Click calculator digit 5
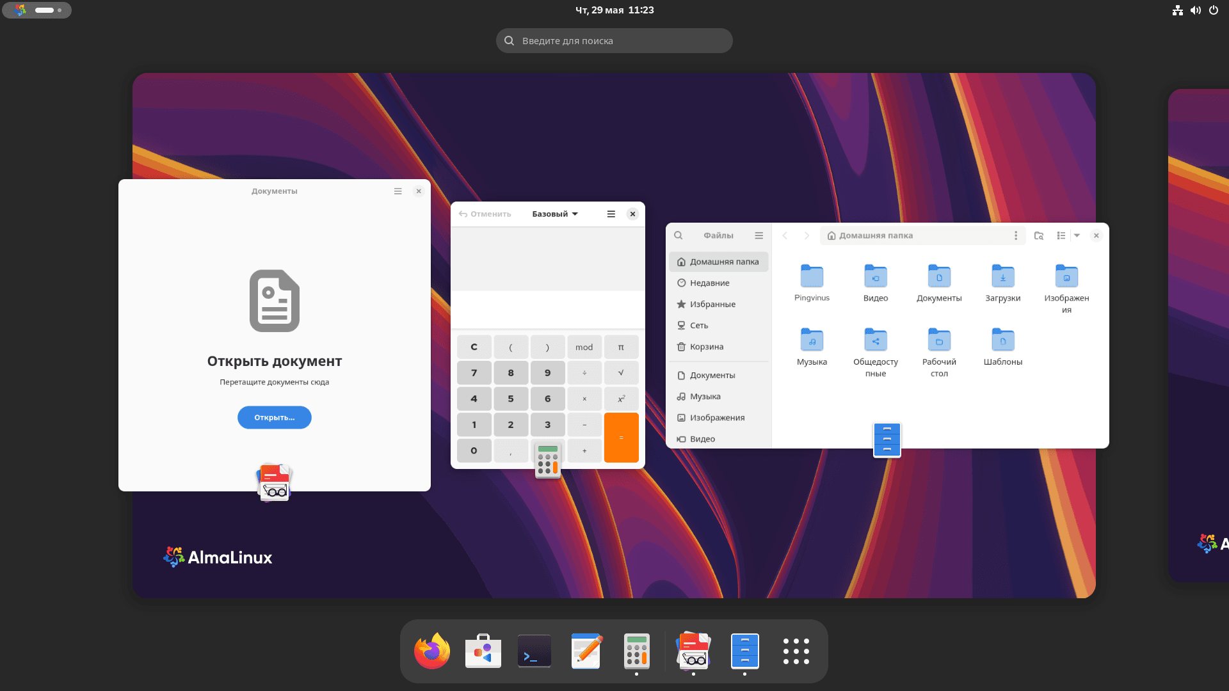The width and height of the screenshot is (1229, 691). 511,399
